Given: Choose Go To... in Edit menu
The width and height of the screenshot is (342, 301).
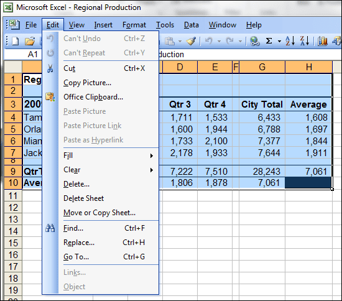Looking at the screenshot, I should click(x=108, y=257).
